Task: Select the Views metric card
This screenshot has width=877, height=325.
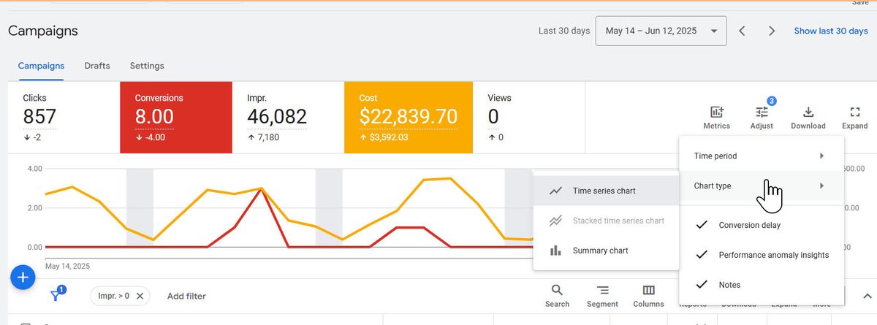Action: [x=529, y=118]
